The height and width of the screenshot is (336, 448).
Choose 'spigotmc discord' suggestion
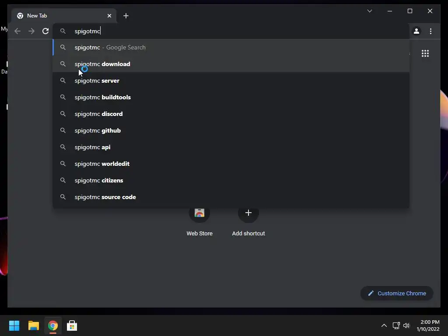(x=231, y=114)
